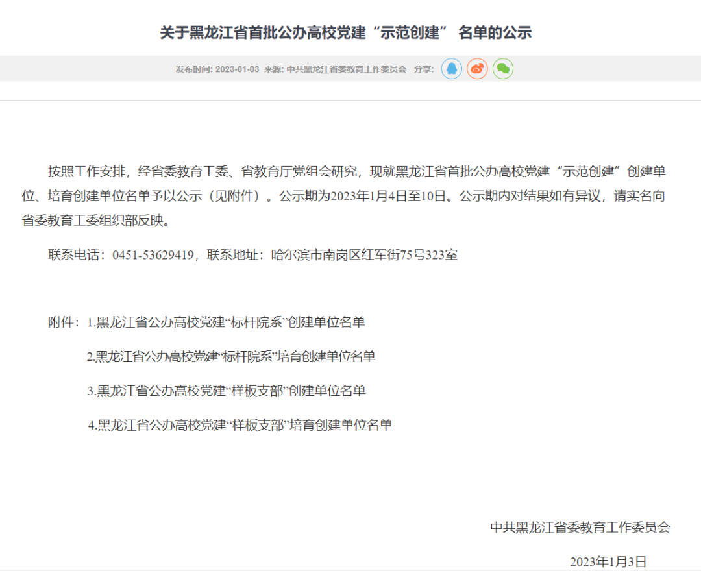701x571 pixels.
Task: Click the closing date 2023年1月3日 at the bottom
Action: (x=608, y=561)
